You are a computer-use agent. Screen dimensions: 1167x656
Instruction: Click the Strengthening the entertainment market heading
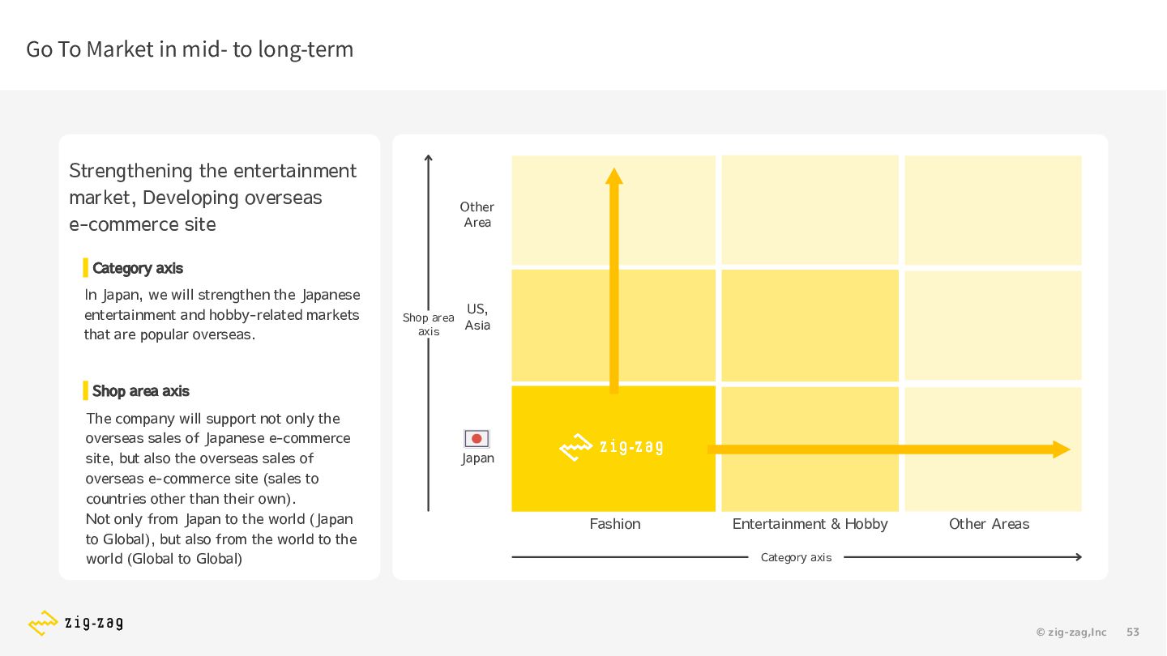tap(212, 198)
